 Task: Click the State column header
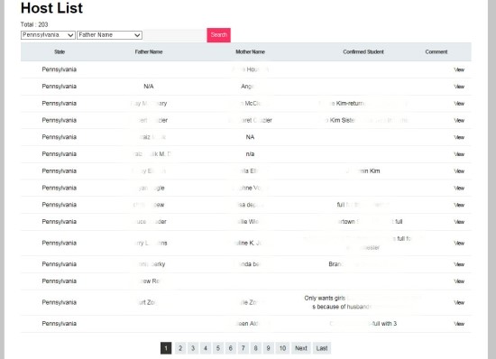(x=60, y=52)
